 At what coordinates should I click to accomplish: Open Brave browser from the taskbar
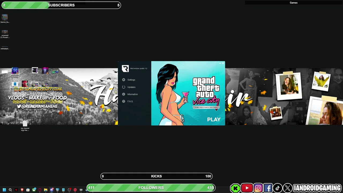coord(22,190)
